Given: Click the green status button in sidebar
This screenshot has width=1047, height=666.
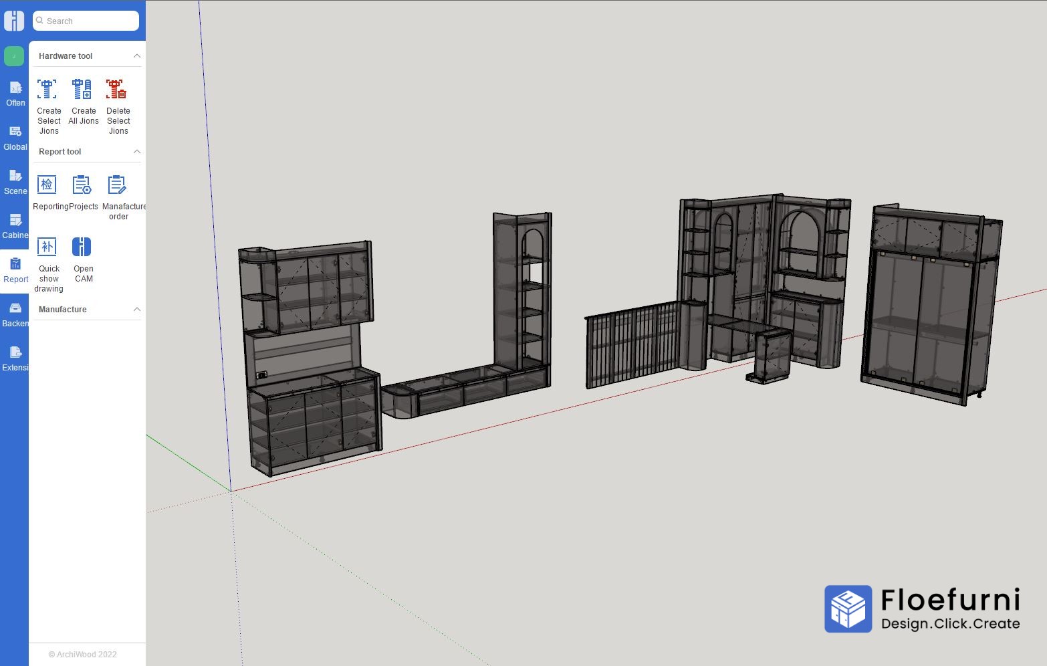Looking at the screenshot, I should click(14, 56).
